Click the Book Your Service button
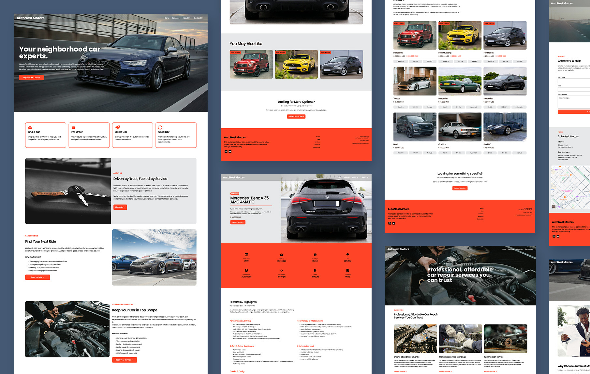This screenshot has width=590, height=374. tap(125, 360)
